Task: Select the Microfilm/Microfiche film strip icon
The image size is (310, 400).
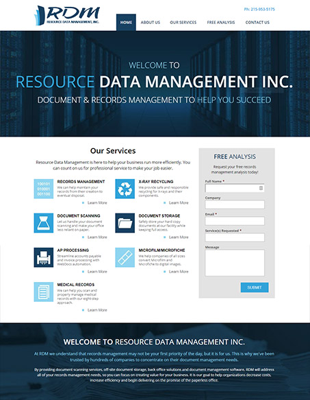Action: coord(125,257)
